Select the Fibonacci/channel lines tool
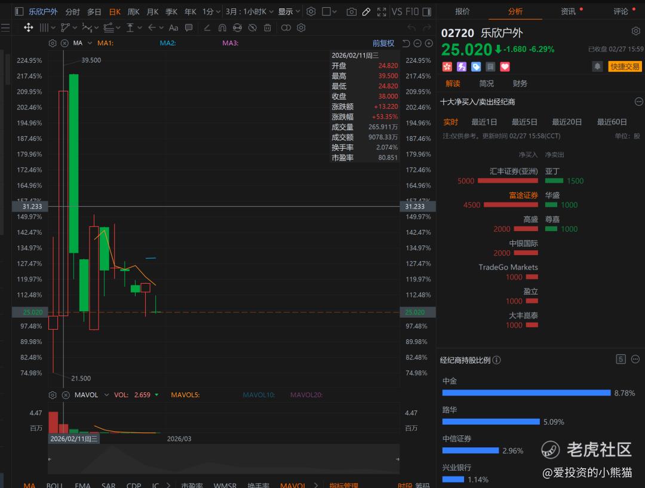The image size is (645, 488). pos(108,27)
